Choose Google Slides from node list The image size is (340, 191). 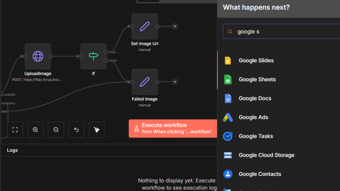click(x=256, y=61)
